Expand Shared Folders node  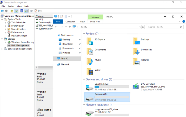coord(5,29)
